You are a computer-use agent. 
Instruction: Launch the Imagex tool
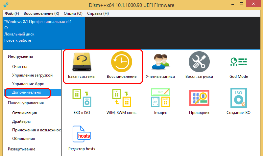coord(160,102)
